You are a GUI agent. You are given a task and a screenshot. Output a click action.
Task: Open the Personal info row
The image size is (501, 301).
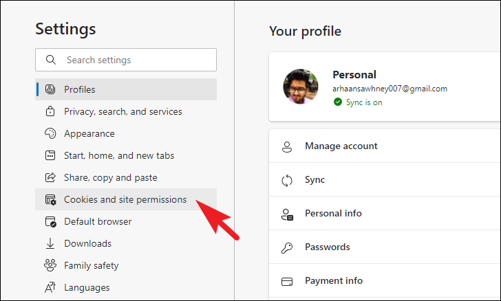(385, 213)
